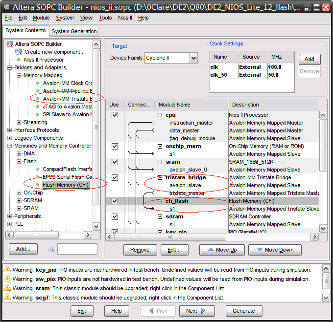Click the Altera SOPC Builder root tree icon

point(9,44)
